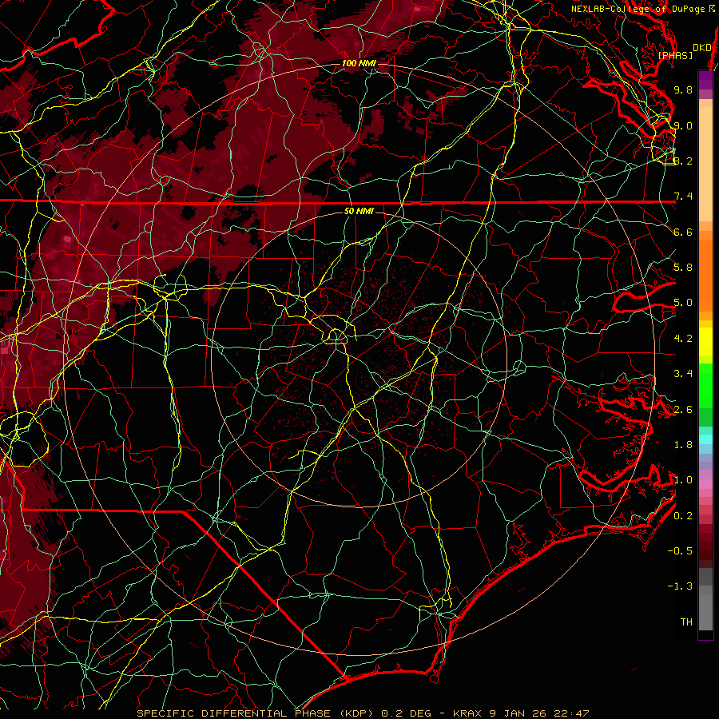Click the peach band of the color scale

[705, 165]
